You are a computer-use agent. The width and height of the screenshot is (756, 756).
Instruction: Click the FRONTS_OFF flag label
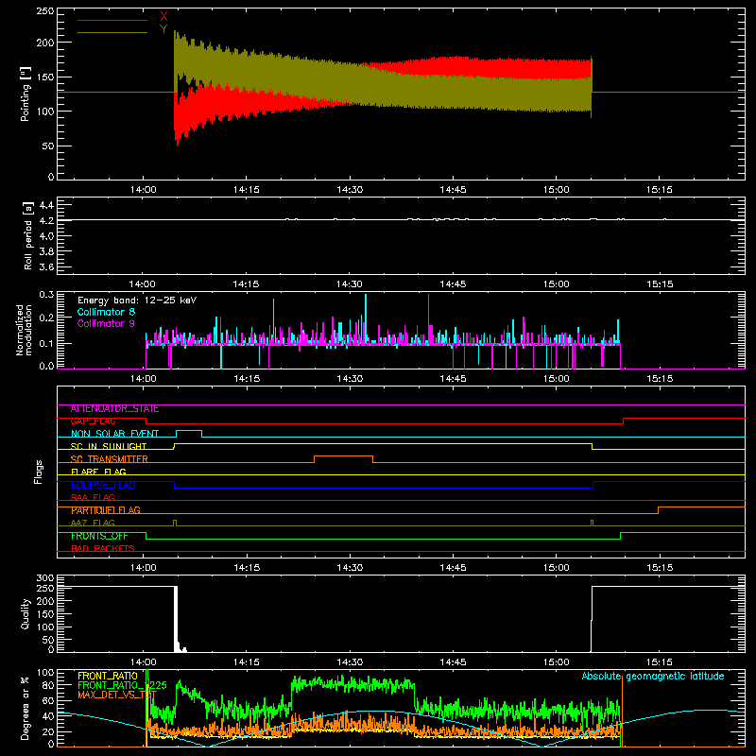[99, 536]
